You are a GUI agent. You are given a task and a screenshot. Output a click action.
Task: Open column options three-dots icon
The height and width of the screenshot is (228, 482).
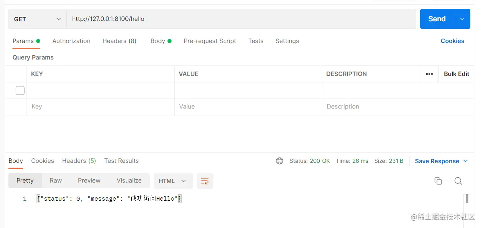[x=429, y=74]
